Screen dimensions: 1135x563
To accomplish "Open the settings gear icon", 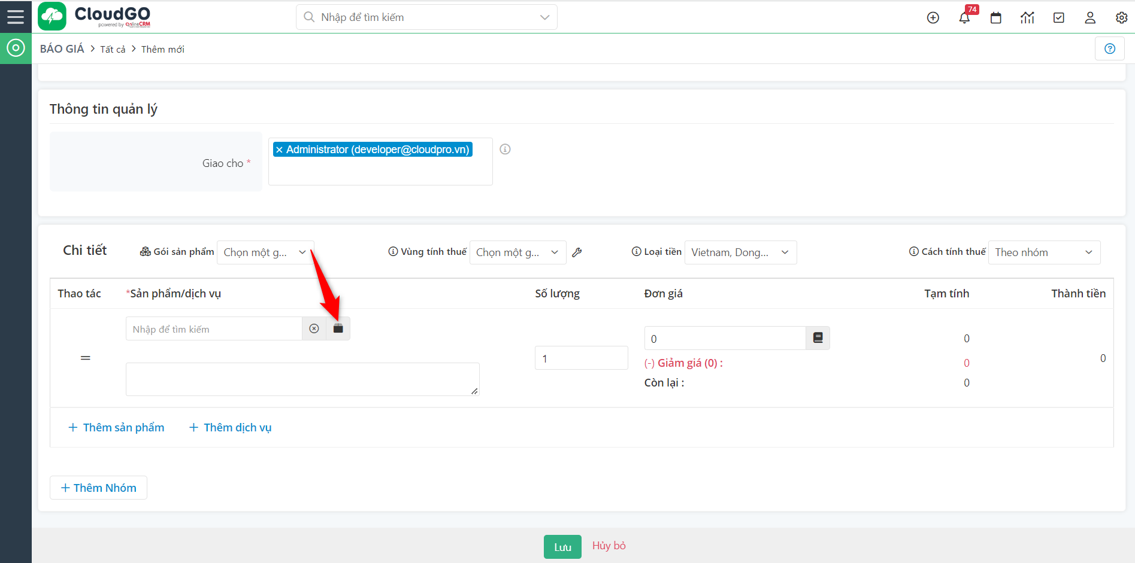I will click(1121, 17).
